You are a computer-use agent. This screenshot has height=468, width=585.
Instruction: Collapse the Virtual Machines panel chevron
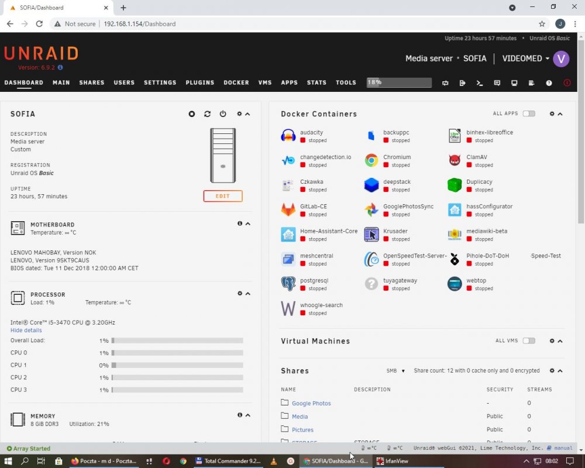click(x=560, y=340)
